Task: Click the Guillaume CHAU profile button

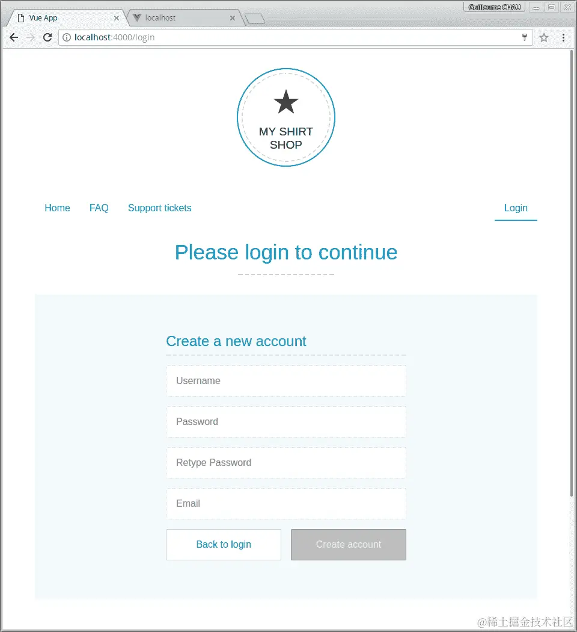Action: [495, 7]
